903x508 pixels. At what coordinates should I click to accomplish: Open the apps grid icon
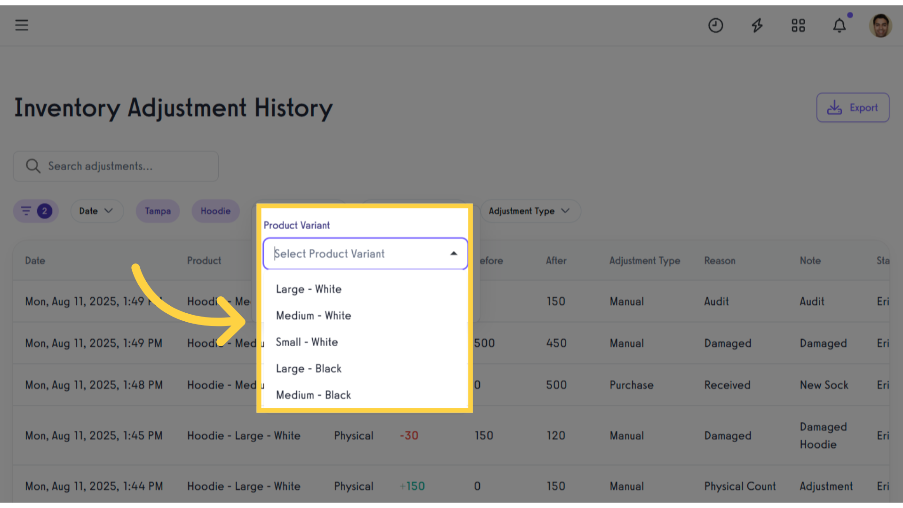pyautogui.click(x=798, y=25)
